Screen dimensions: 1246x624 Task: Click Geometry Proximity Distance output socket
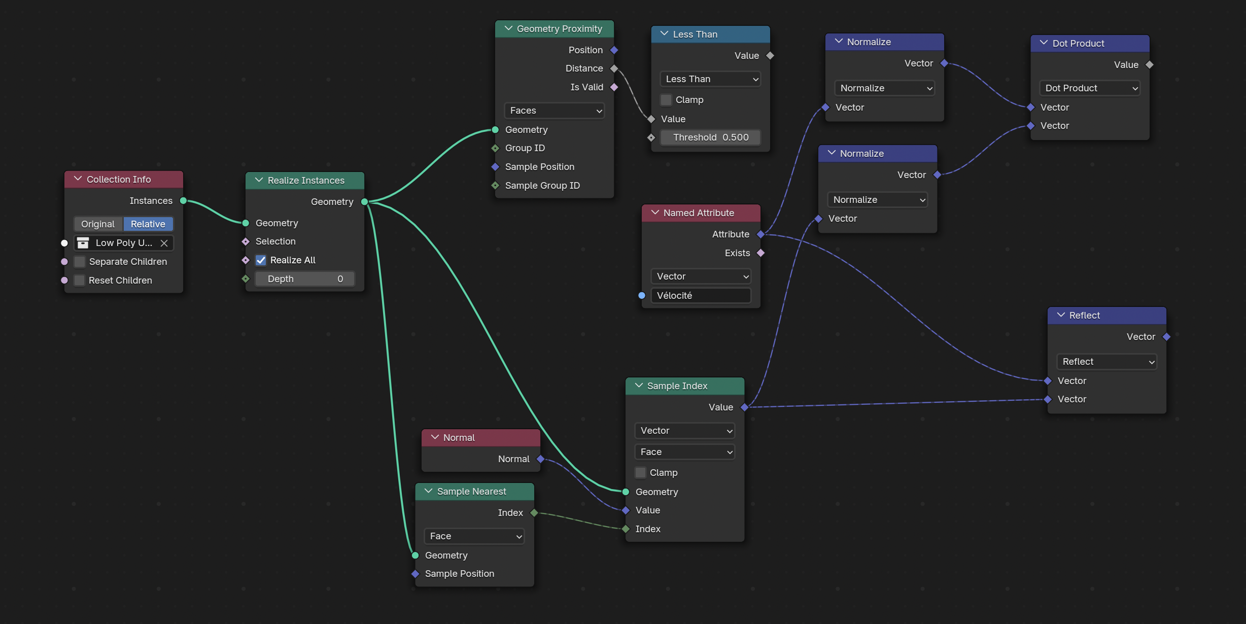coord(614,68)
